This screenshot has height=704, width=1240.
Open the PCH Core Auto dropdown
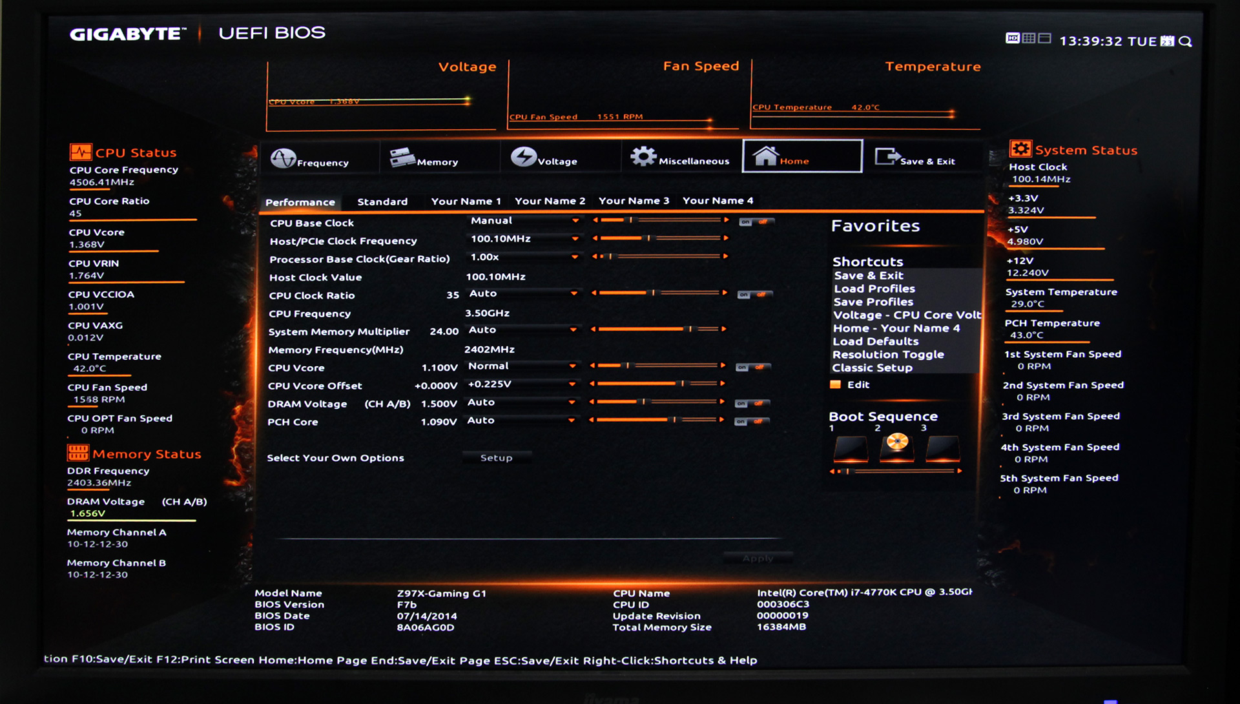[521, 420]
